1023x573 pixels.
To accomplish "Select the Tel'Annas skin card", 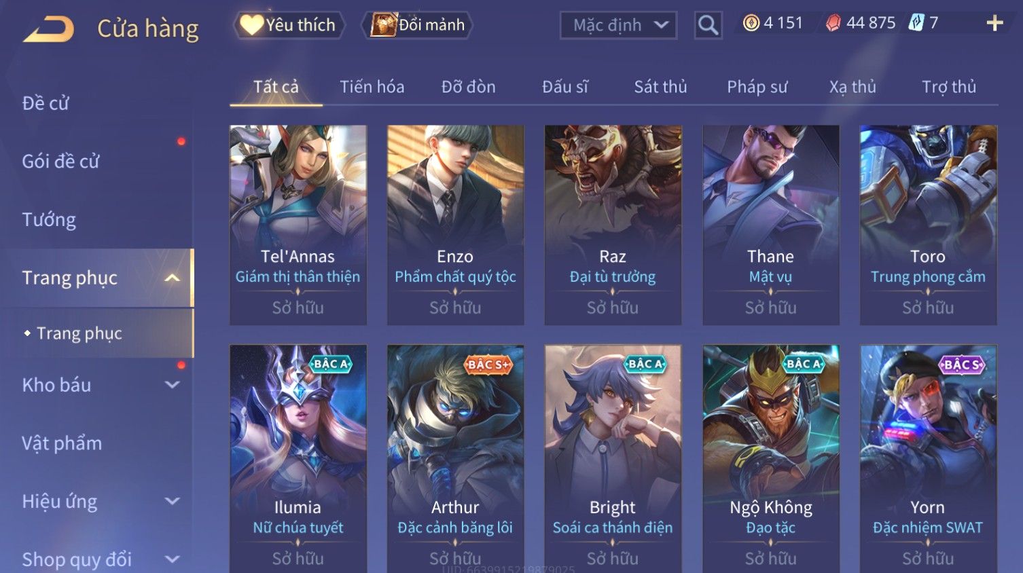I will pos(298,225).
